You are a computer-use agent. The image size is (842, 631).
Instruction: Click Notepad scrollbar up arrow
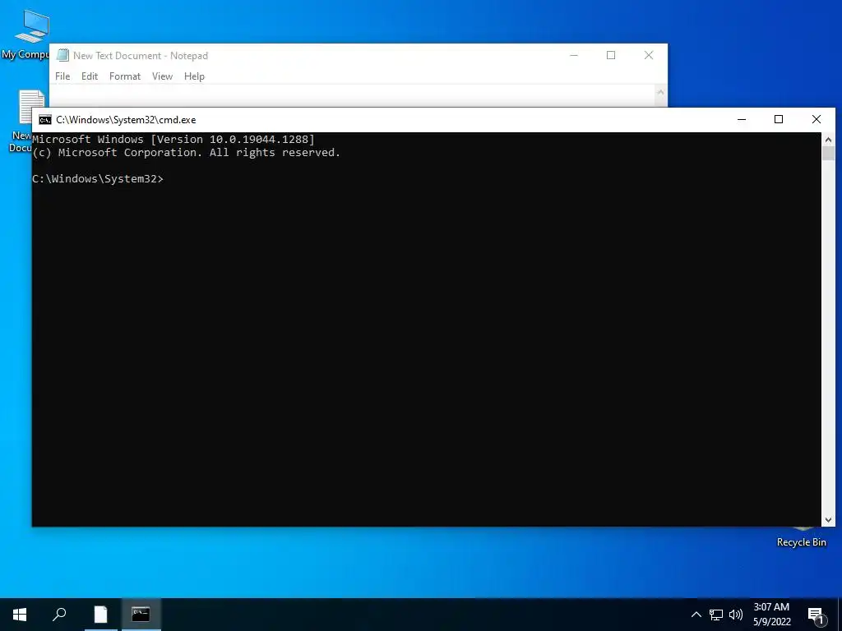[660, 92]
